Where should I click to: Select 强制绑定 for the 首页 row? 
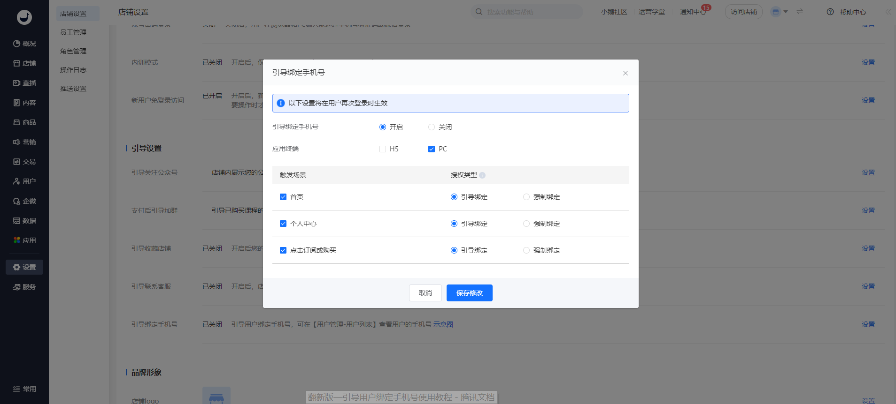pyautogui.click(x=526, y=197)
